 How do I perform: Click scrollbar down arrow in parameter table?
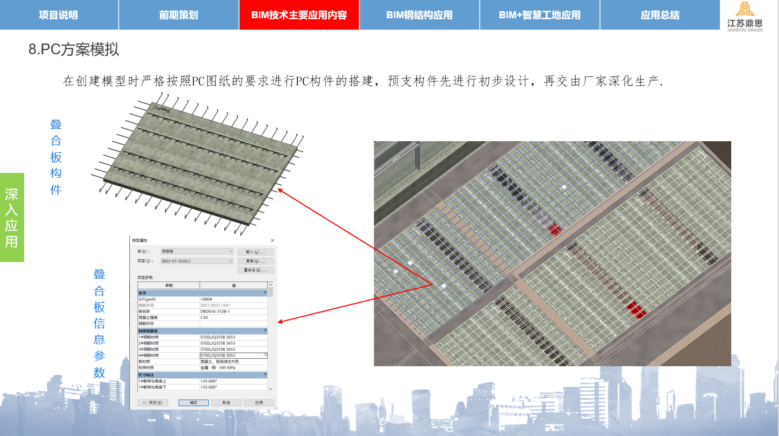(x=271, y=389)
